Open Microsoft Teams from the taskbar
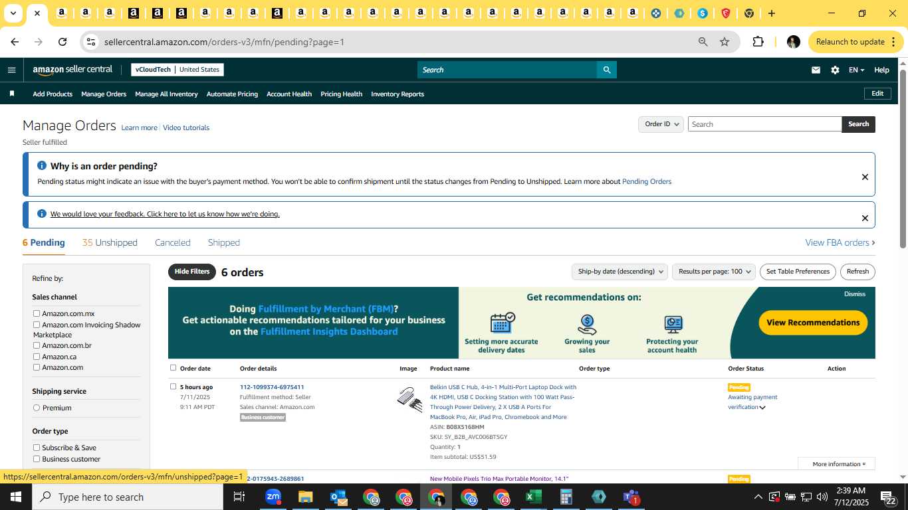The width and height of the screenshot is (908, 510). [631, 497]
